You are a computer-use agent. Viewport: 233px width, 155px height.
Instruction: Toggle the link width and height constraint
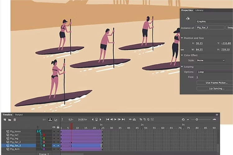pos(182,50)
